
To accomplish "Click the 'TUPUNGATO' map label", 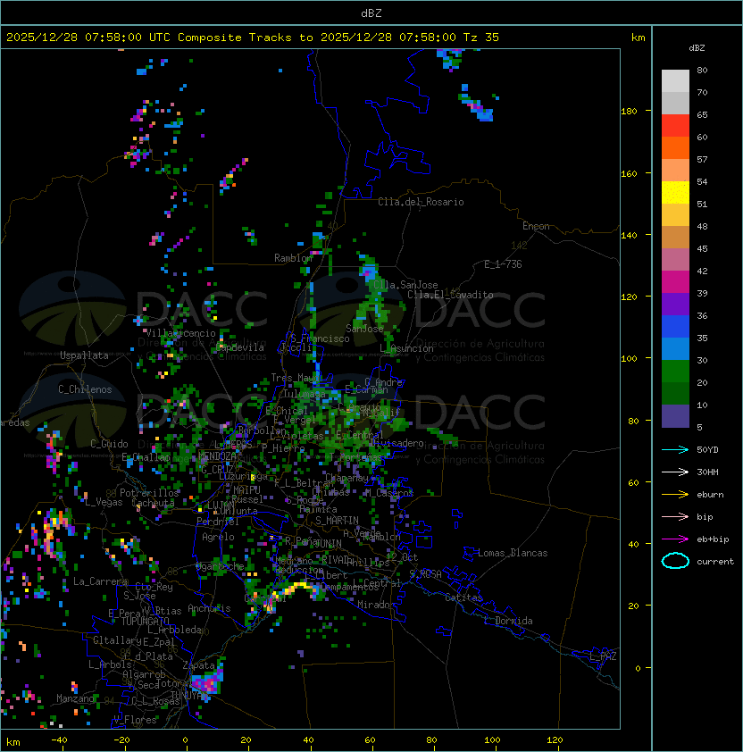I will (x=145, y=621).
